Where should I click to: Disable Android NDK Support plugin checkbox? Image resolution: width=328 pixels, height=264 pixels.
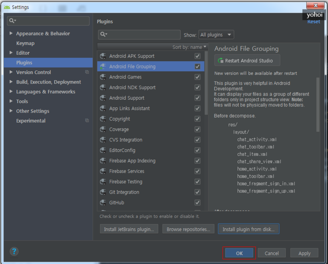197,87
